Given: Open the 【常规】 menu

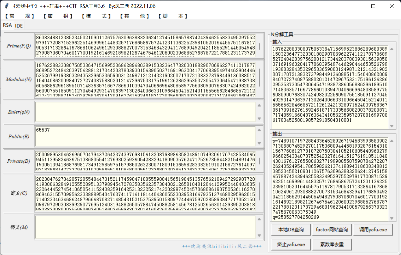Looking at the screenshot, I should coord(20,16).
